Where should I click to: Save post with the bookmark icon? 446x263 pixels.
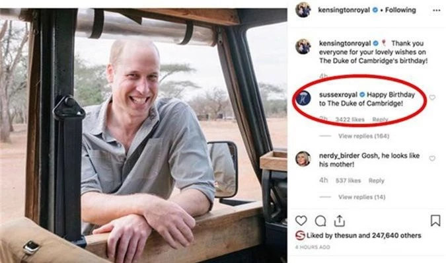[x=435, y=221]
